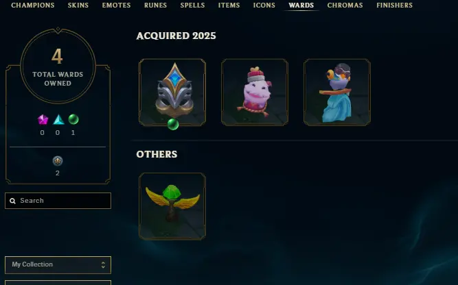Image resolution: width=458 pixels, height=285 pixels.
Task: Go to the Emotes tab
Action: coord(116,5)
